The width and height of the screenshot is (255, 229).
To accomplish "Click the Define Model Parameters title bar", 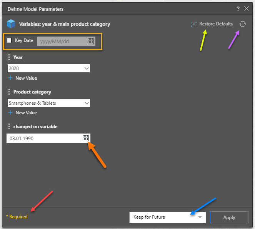I will 115,8.
